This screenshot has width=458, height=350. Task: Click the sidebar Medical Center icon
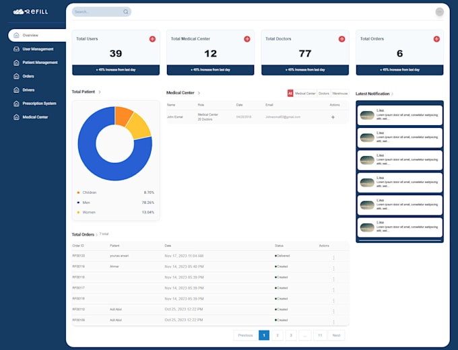pos(16,117)
